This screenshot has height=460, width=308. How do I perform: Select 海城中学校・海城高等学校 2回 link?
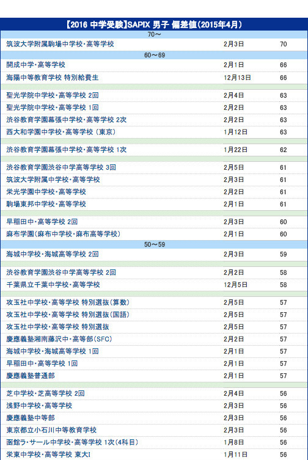tap(53, 254)
